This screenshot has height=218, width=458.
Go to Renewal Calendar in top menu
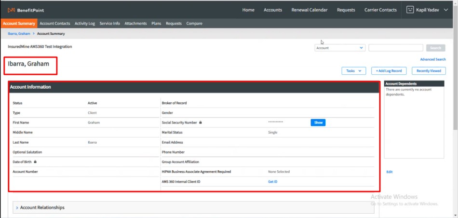click(310, 10)
